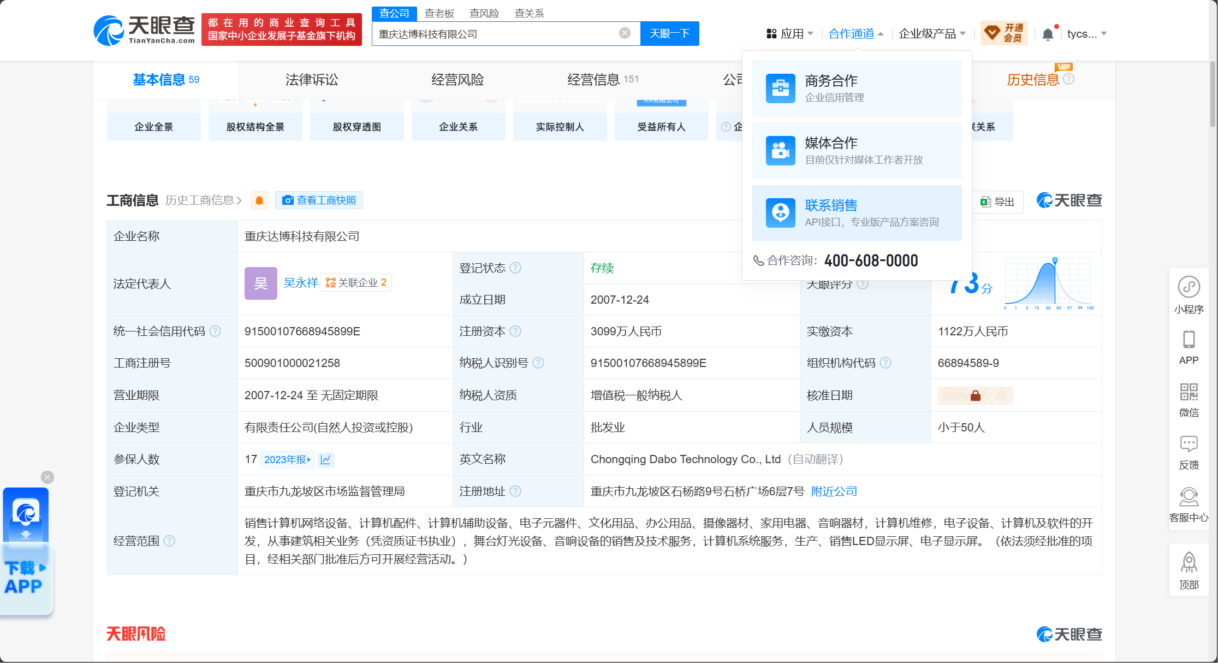The image size is (1218, 663).
Task: Click the red slogan banner beside logo
Action: (282, 29)
